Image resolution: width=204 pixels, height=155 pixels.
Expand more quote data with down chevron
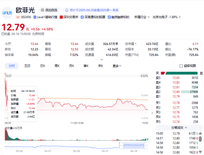[102, 60]
